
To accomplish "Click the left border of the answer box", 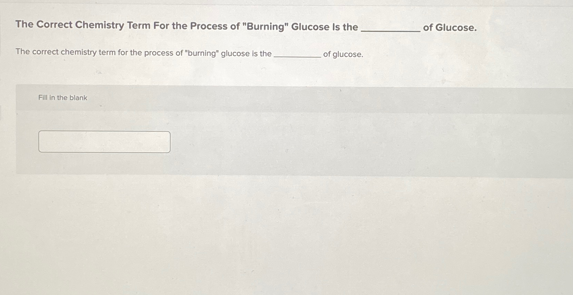I will (40, 142).
